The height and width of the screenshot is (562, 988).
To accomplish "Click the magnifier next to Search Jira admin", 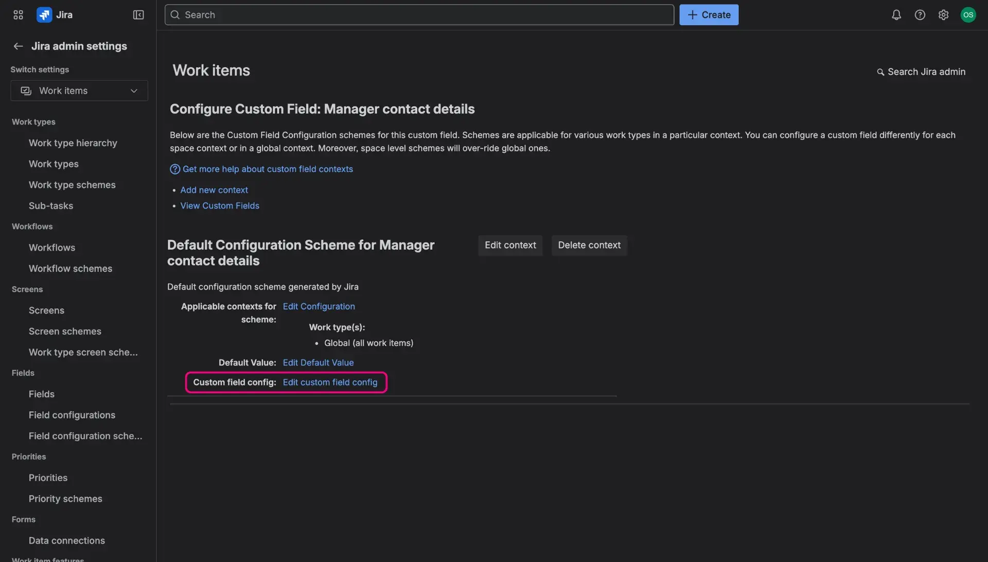I will point(880,72).
